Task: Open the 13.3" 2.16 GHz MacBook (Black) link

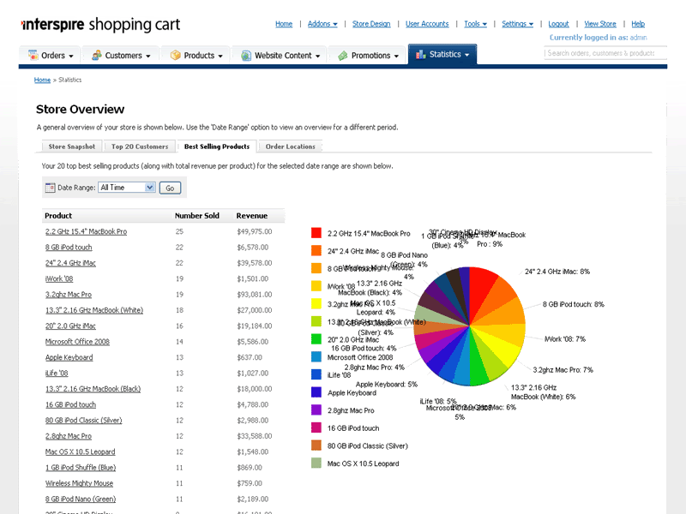Action: [93, 389]
